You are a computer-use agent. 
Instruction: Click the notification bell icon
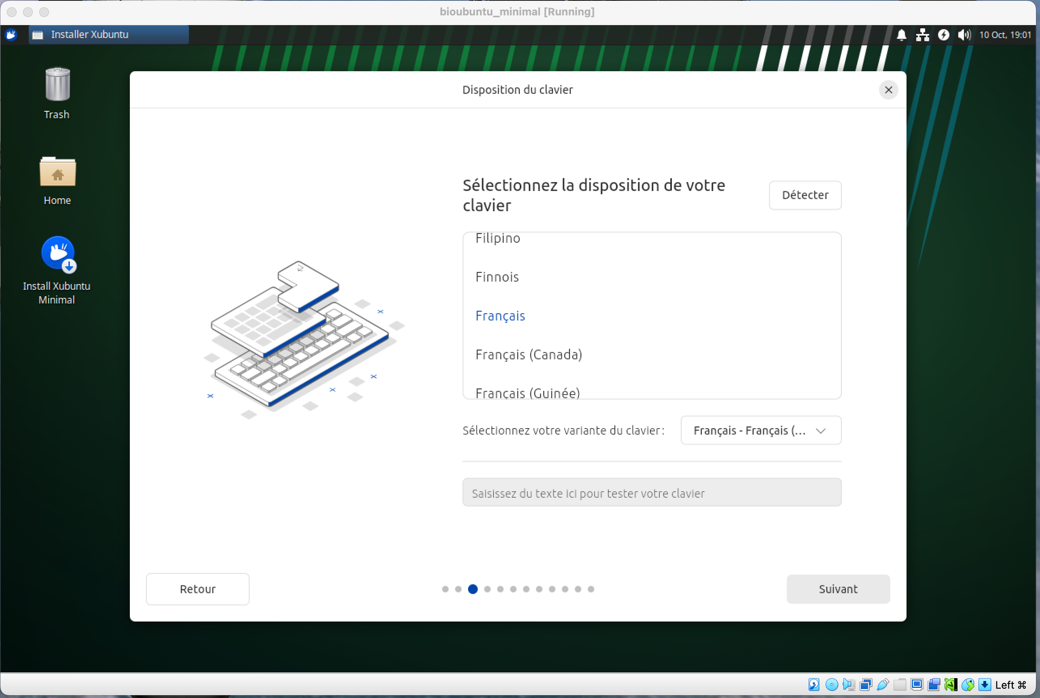901,35
